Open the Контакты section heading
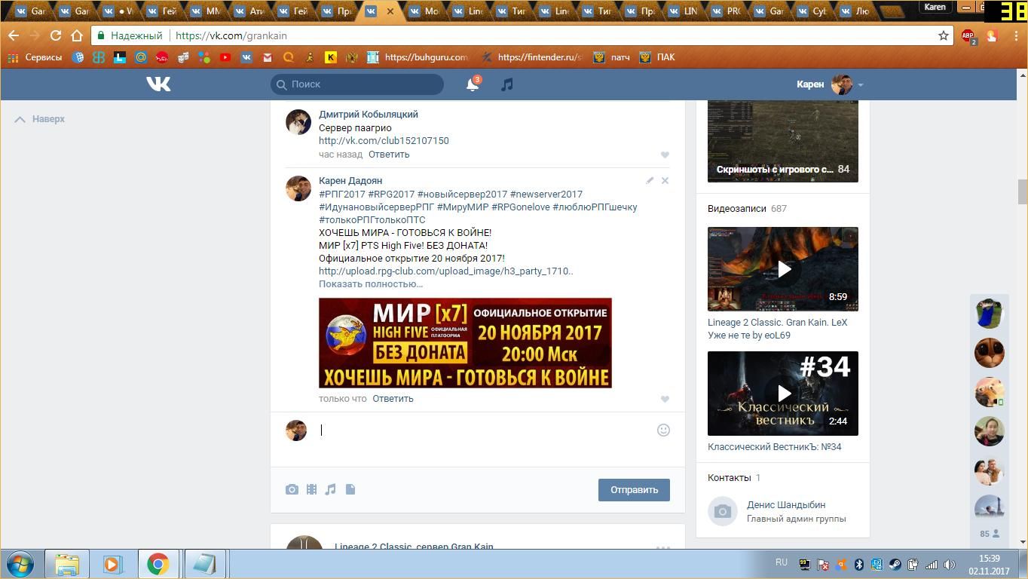Viewport: 1028px width, 579px height. click(x=729, y=478)
